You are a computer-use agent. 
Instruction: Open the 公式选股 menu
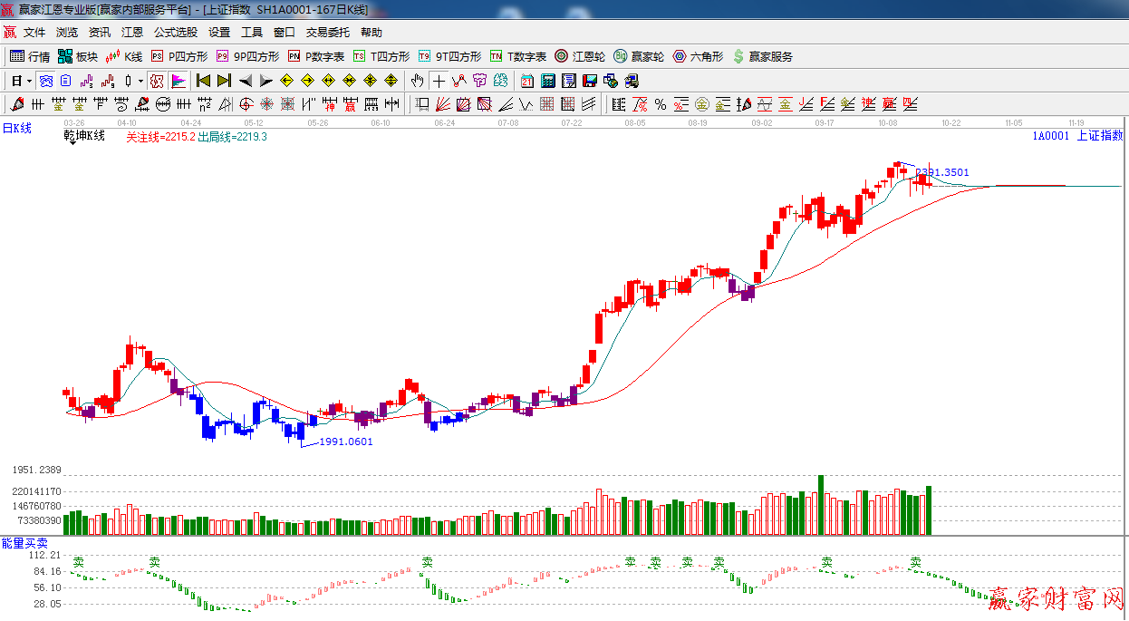pyautogui.click(x=175, y=32)
